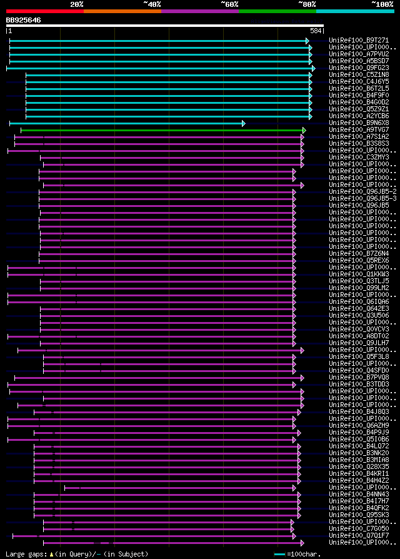Open hit UniRef100_A2YCB6
400x559 pixels.
[359, 116]
